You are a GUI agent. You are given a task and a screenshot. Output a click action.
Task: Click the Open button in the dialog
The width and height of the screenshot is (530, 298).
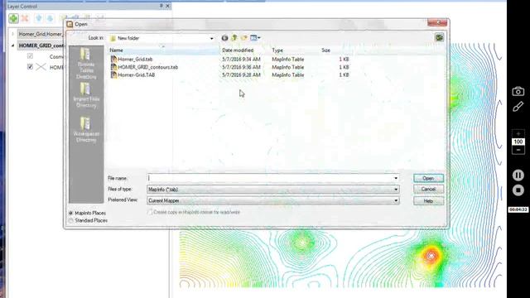(x=428, y=178)
